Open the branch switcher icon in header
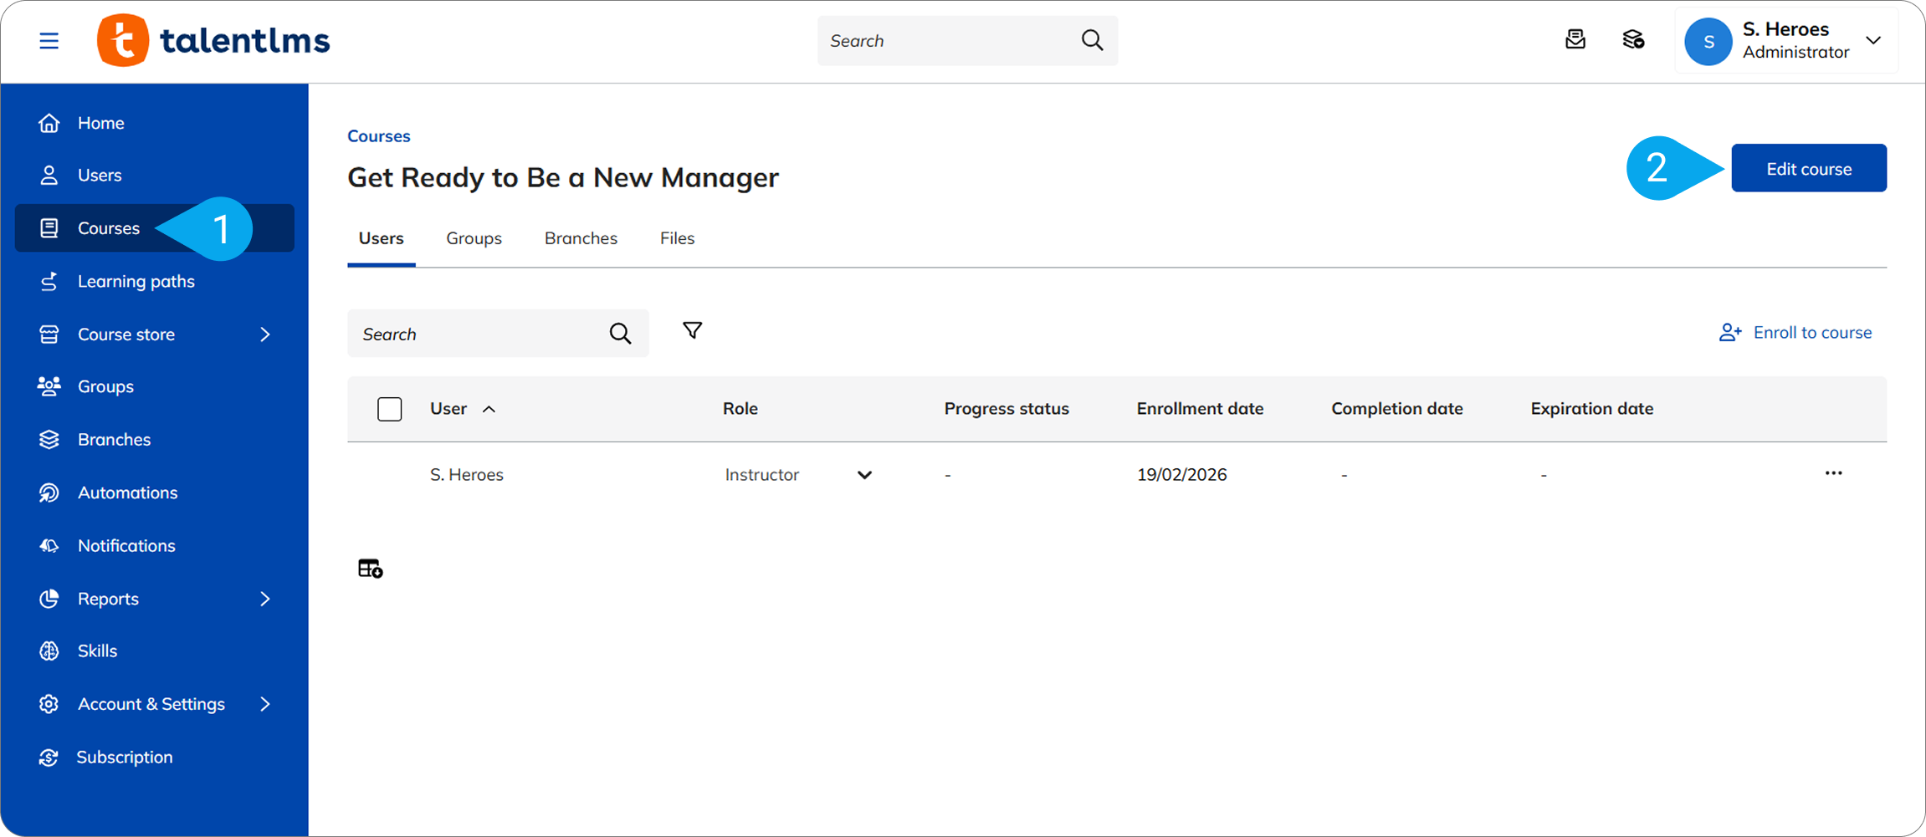This screenshot has width=1926, height=837. [x=1633, y=39]
